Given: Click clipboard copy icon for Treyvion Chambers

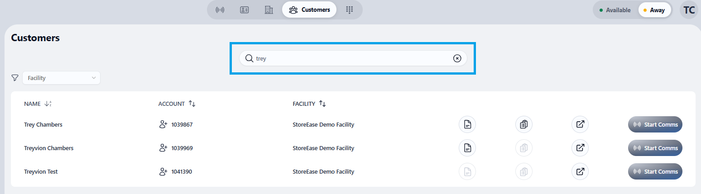Looking at the screenshot, I should (x=524, y=148).
